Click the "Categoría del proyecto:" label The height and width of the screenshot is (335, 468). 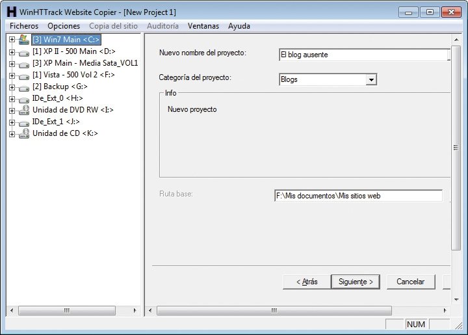(195, 77)
